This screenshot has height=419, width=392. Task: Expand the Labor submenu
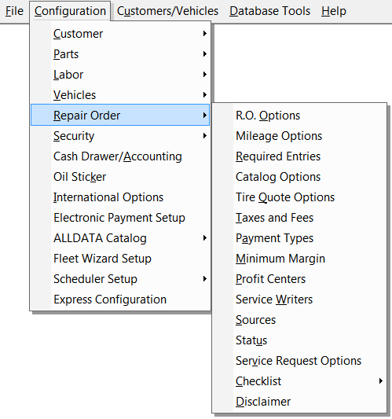click(x=120, y=75)
